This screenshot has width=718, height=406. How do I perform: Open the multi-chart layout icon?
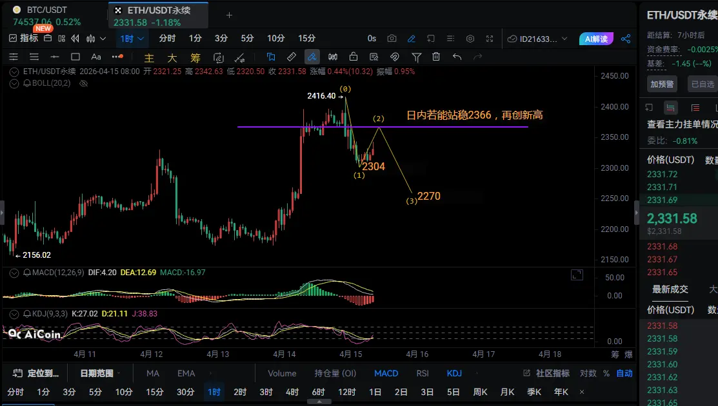coord(62,39)
